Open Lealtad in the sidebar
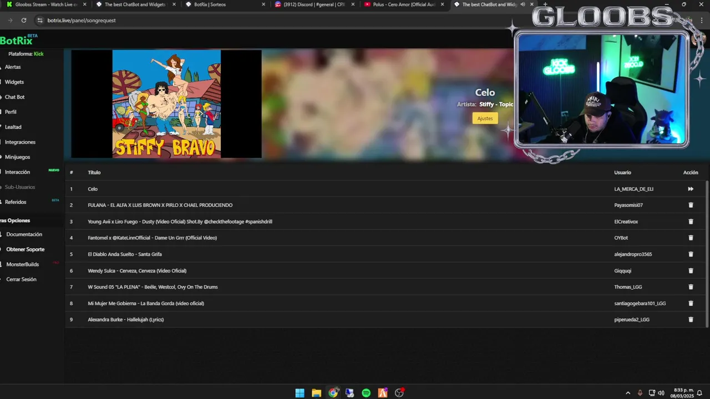 13,127
